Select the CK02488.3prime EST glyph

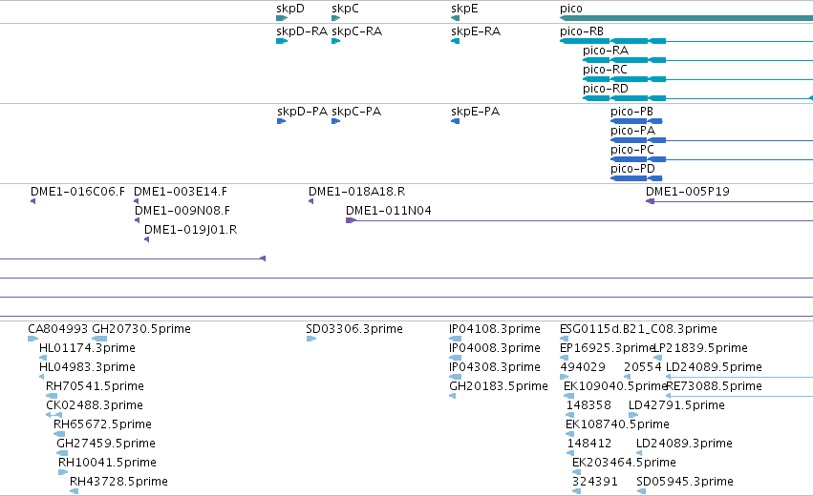pos(53,415)
